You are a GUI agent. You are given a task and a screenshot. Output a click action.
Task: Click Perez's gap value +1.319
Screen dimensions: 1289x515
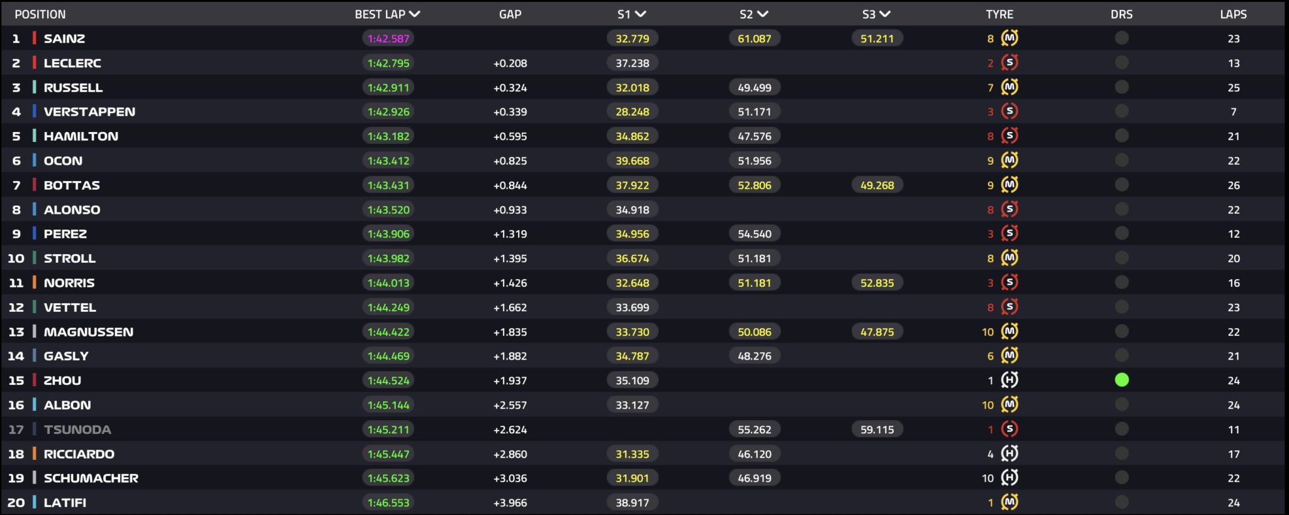[x=510, y=234]
